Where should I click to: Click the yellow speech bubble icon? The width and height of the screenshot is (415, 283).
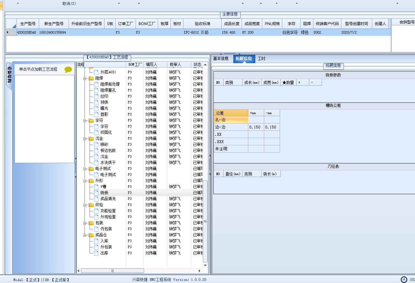pyautogui.click(x=68, y=69)
